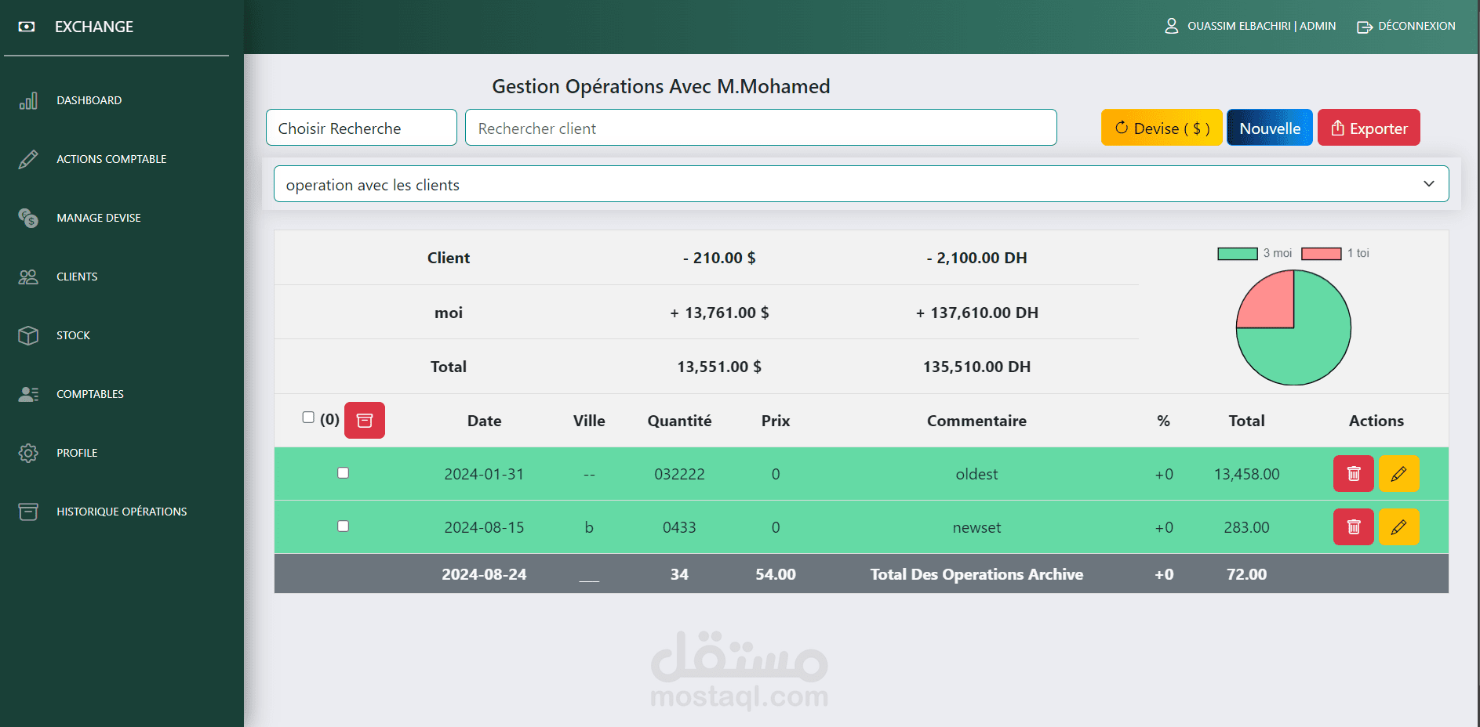Click the Profile gear icon

[x=28, y=453]
